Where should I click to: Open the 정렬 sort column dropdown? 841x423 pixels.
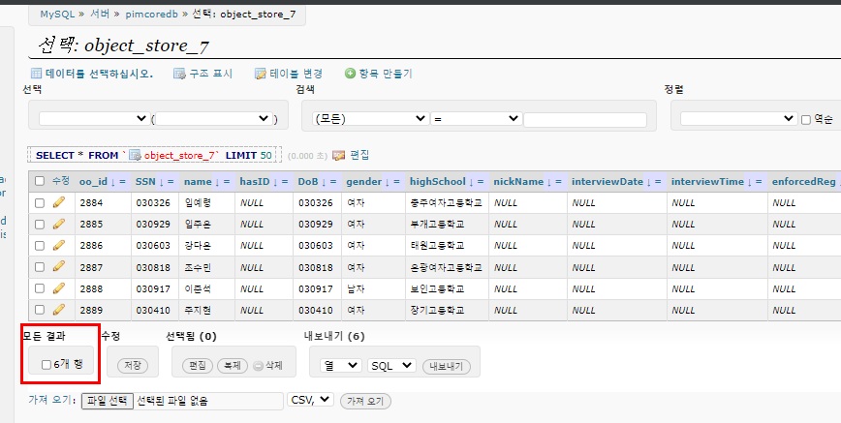pyautogui.click(x=738, y=118)
